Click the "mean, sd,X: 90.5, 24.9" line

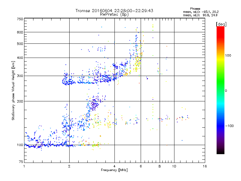click(200, 15)
